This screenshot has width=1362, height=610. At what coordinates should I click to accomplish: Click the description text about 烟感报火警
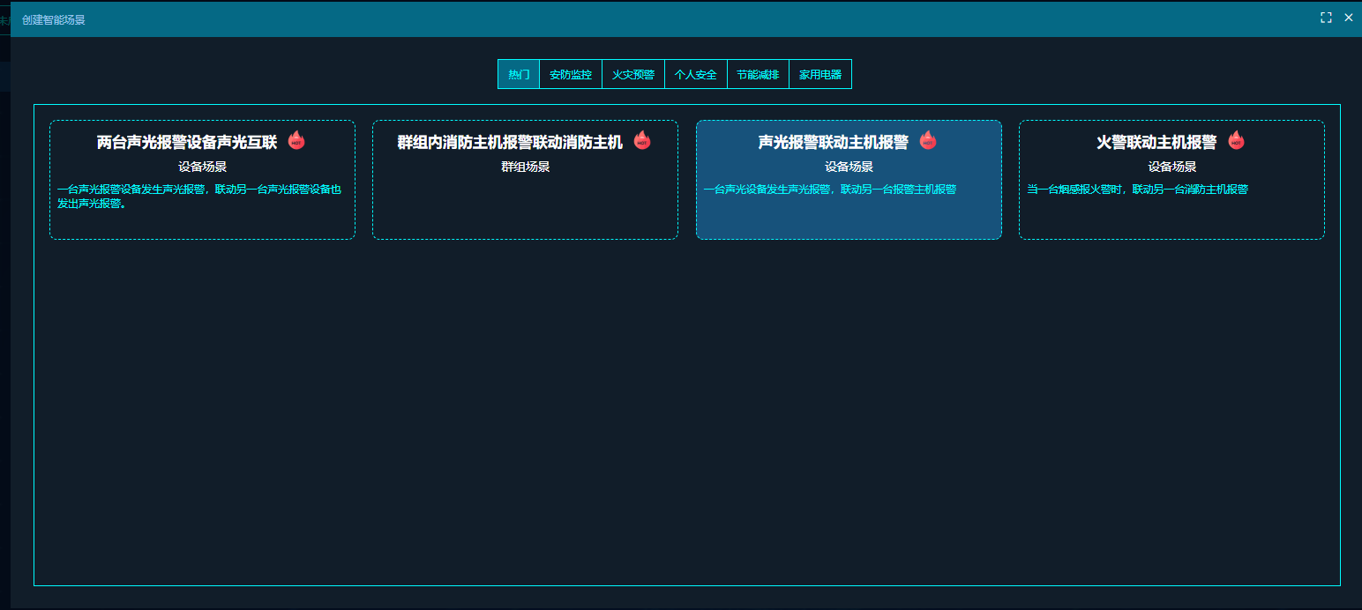[1137, 190]
